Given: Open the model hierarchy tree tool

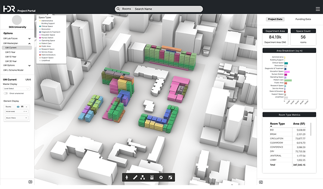Looking at the screenshot, I should click(x=143, y=177).
